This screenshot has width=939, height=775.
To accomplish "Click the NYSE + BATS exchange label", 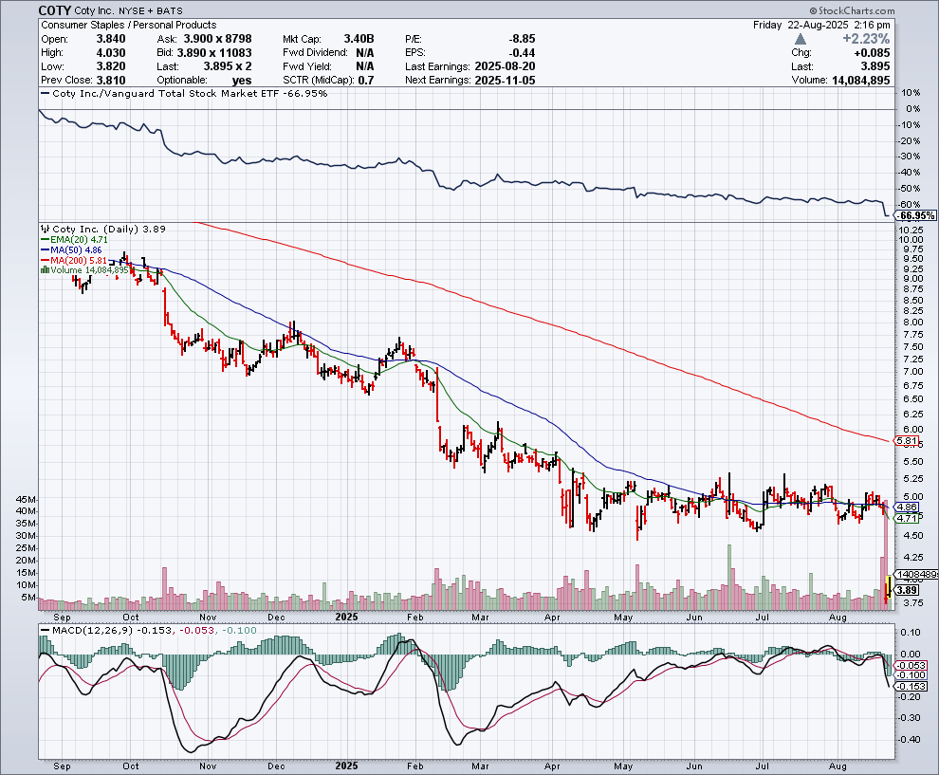I will (154, 10).
